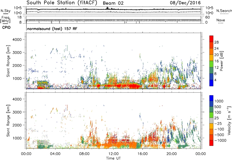Click the '04:00' time axis tick label
232x160 pixels.
pyautogui.click(x=55, y=154)
